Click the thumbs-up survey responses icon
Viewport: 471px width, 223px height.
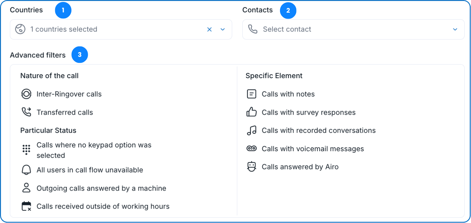[252, 112]
